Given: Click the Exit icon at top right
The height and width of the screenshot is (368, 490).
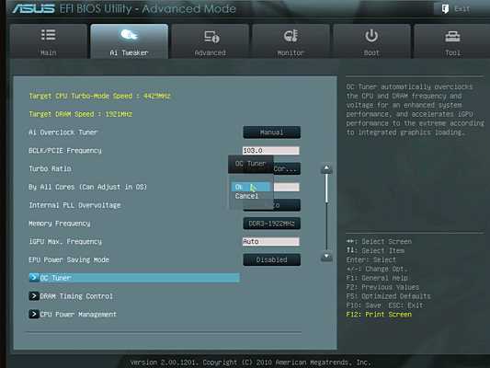Looking at the screenshot, I should pos(445,9).
